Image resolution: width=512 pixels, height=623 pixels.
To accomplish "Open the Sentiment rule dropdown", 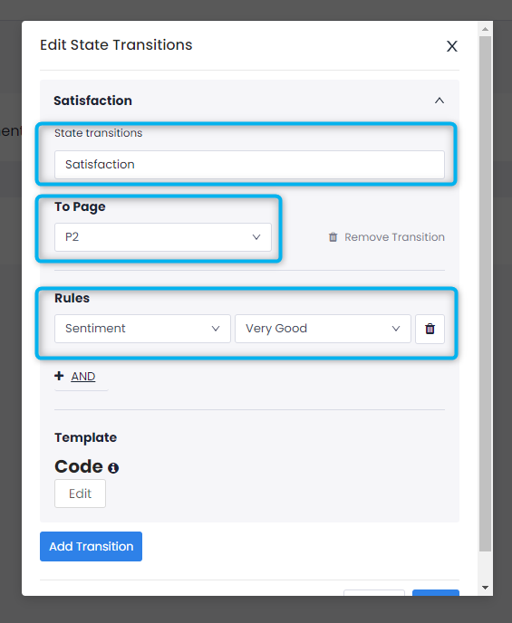I will [142, 329].
